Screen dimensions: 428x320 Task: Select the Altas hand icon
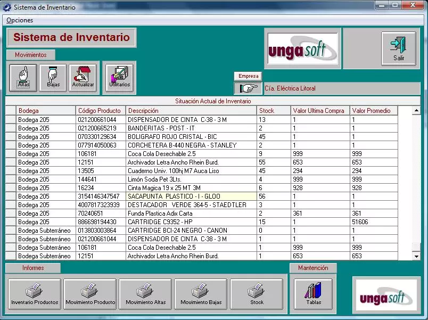tap(22, 77)
